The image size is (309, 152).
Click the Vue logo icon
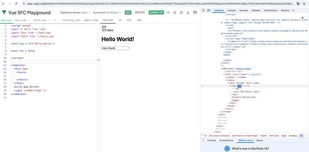(4, 12)
